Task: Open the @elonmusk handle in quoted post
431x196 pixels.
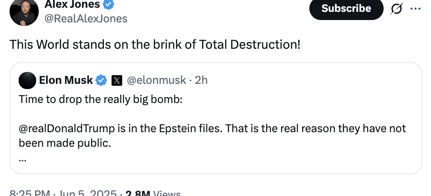Action: (x=156, y=81)
